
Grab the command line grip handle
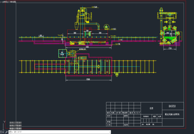pos(1,132)
